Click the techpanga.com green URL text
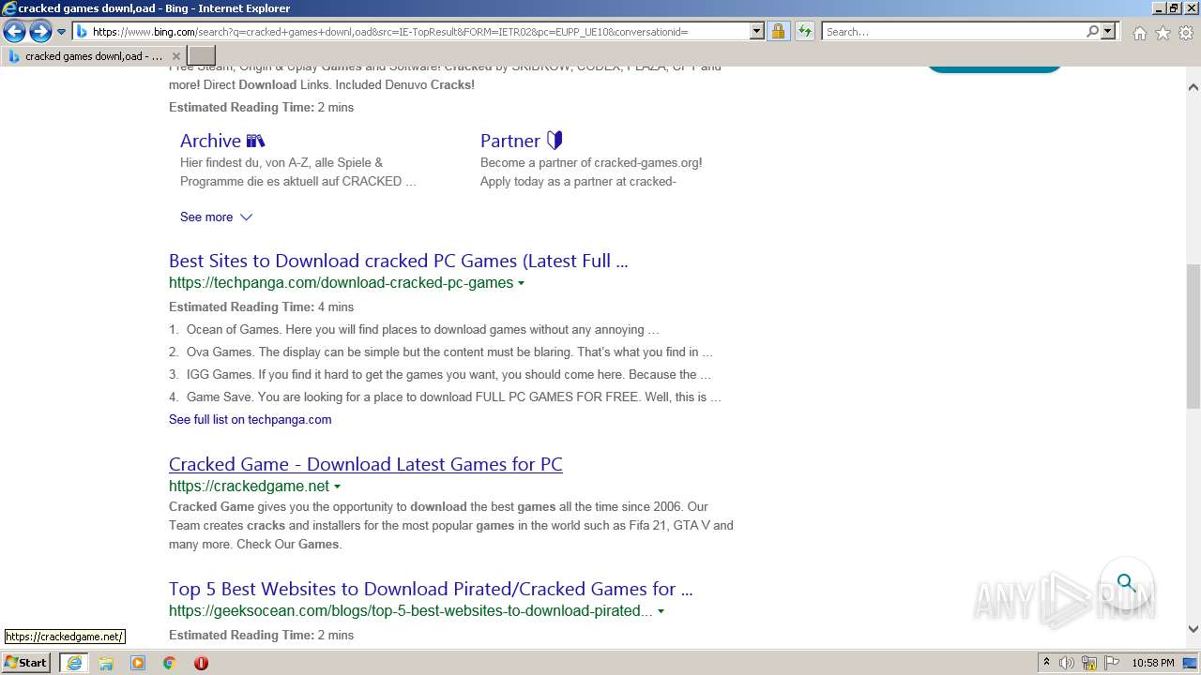 point(341,283)
